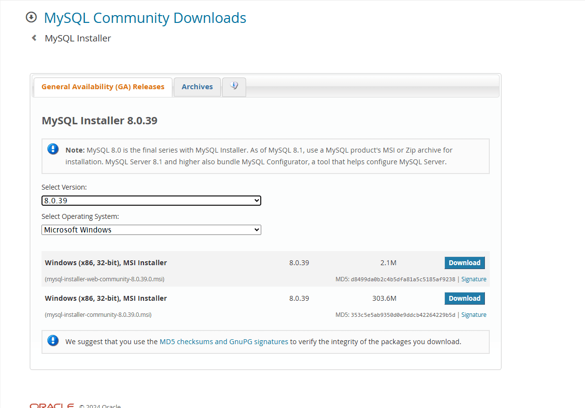Switch to the Archives tab
This screenshot has height=408, width=585.
(x=197, y=87)
